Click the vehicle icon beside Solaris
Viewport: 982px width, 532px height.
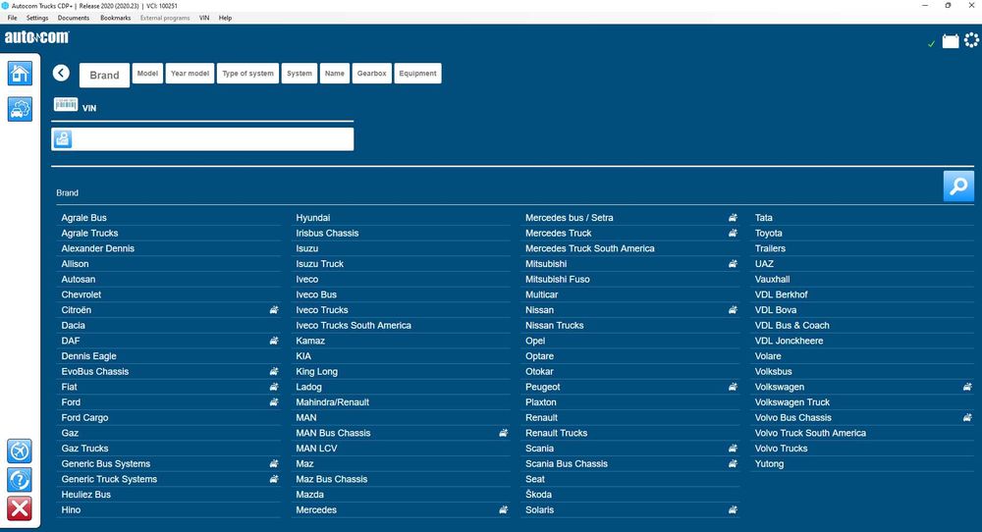(733, 509)
